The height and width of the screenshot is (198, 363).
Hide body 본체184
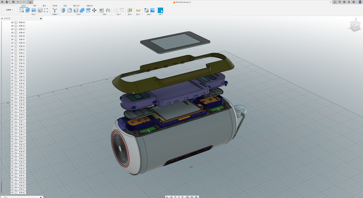tap(12, 165)
